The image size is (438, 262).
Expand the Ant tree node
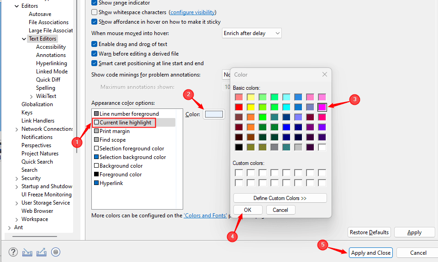pos(10,228)
